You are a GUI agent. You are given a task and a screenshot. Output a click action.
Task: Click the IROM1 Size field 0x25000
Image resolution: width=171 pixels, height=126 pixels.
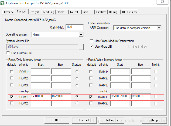click(x=61, y=96)
